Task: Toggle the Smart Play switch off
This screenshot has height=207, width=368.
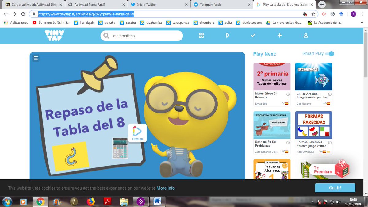Action: [330, 53]
